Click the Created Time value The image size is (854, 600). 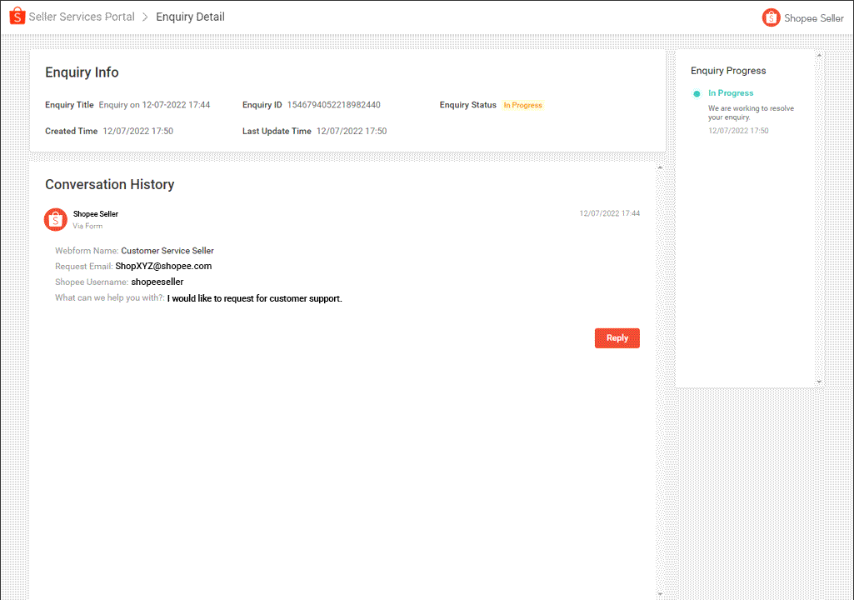point(137,131)
